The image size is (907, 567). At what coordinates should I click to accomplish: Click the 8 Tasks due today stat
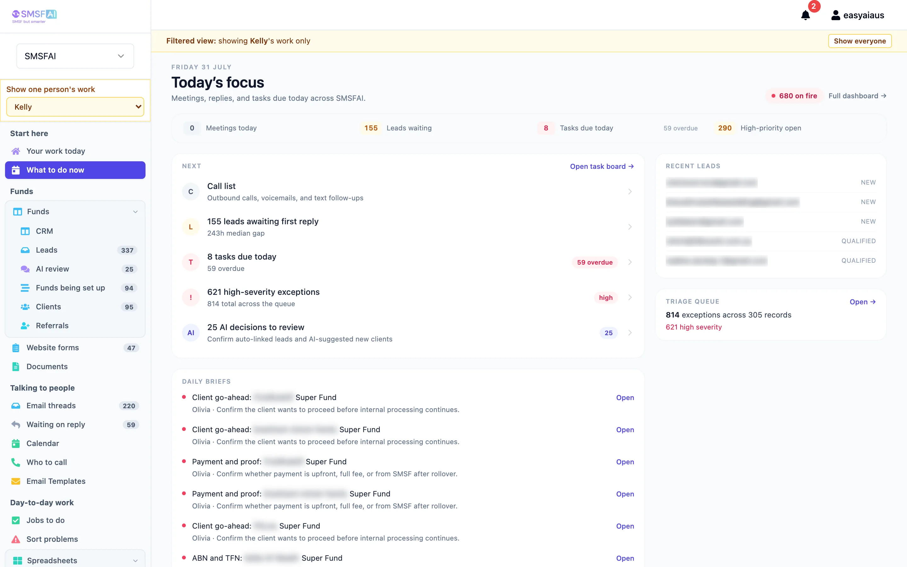(576, 128)
